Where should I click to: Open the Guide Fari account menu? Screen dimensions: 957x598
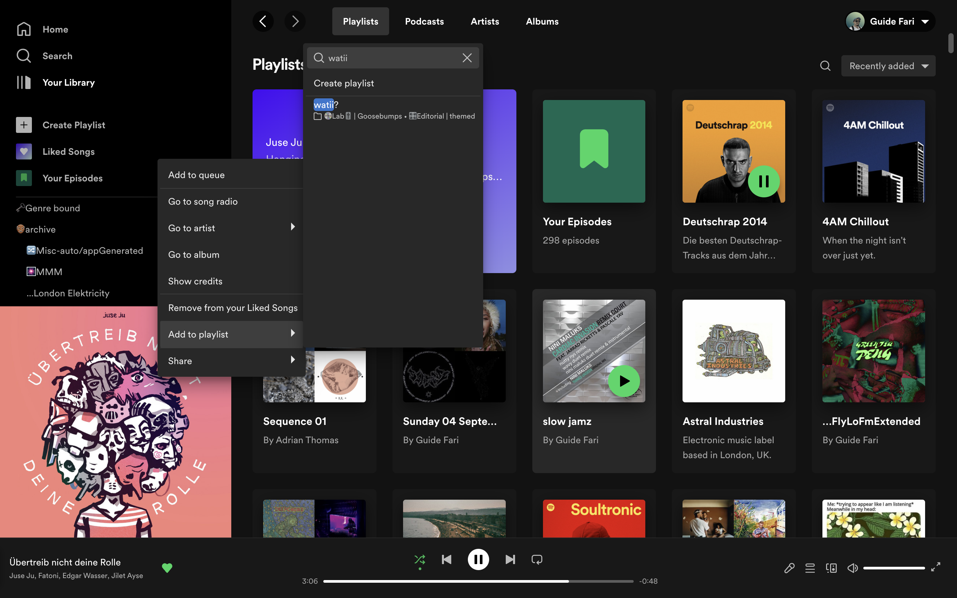pos(890,21)
